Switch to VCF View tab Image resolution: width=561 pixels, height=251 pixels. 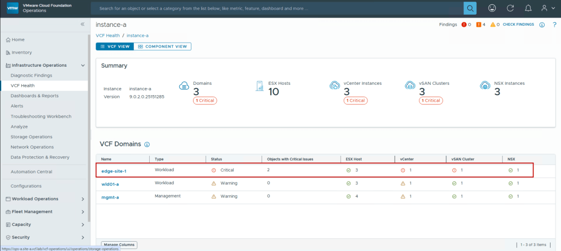click(x=115, y=46)
